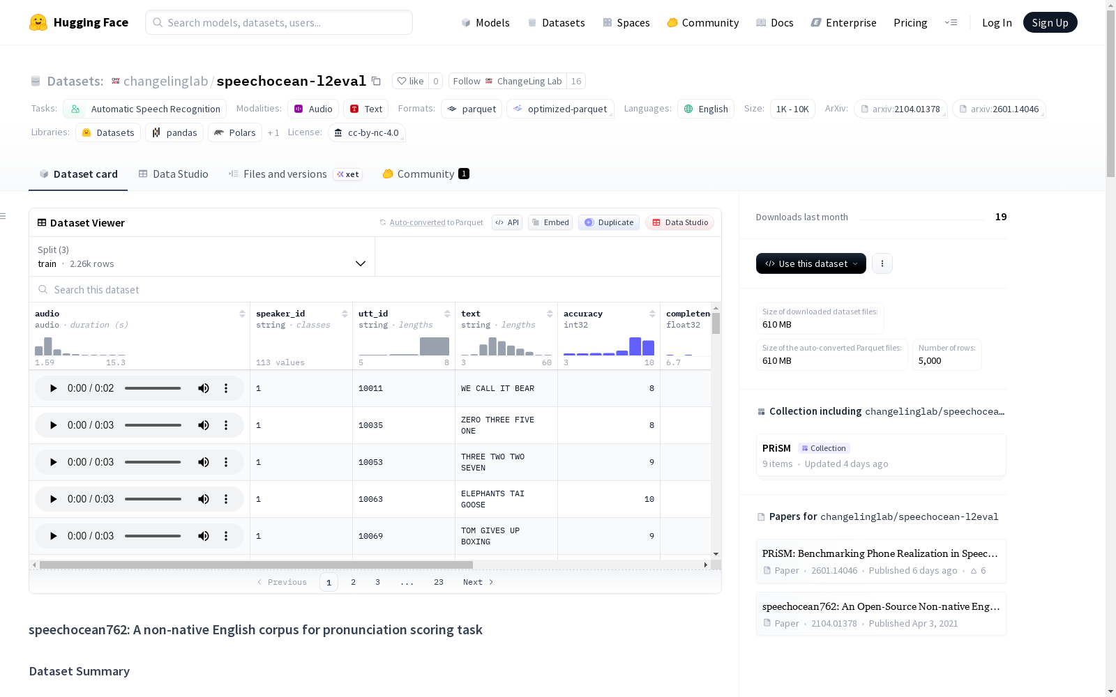The width and height of the screenshot is (1116, 697).
Task: Open the Use this dataset dropdown
Action: 811,263
